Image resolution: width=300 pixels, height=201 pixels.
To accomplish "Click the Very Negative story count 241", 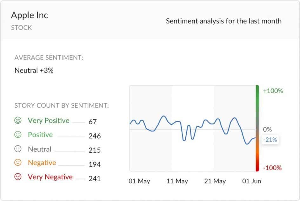I will (x=95, y=179).
